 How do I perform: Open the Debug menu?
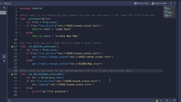pyautogui.click(x=7, y=3)
